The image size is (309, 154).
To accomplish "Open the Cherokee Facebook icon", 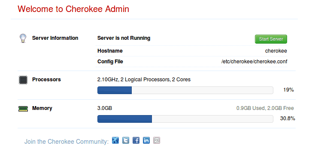I will coord(136,140).
